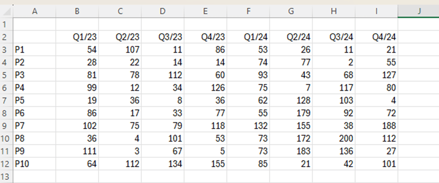Select column B header

tap(77, 12)
